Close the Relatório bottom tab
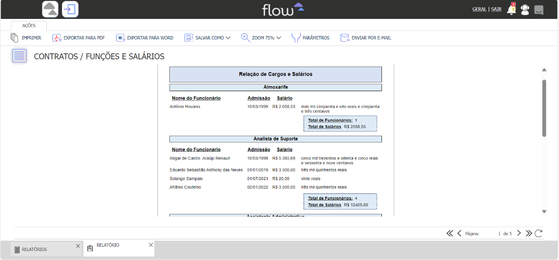The image size is (559, 260). [x=151, y=245]
